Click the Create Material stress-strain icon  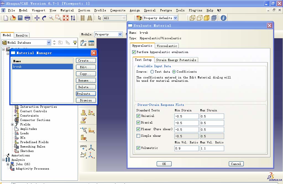(83, 43)
